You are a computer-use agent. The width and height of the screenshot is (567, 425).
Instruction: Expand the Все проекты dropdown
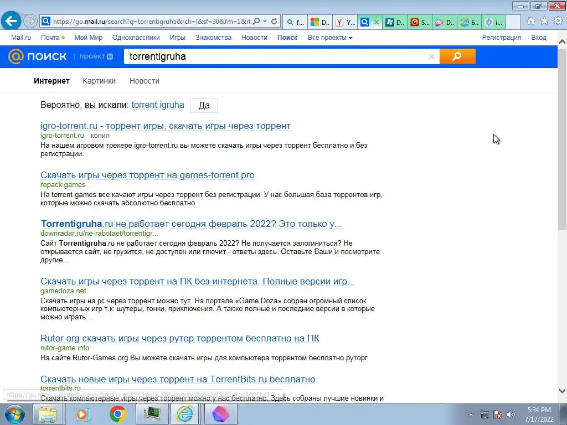point(330,38)
